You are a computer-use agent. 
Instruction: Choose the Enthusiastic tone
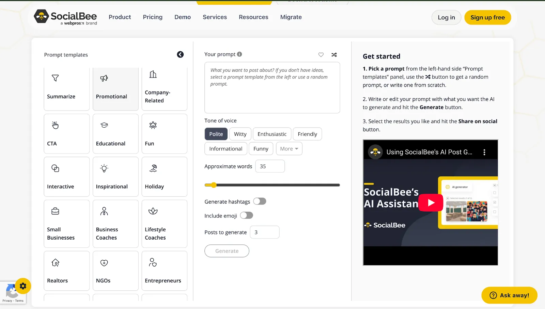point(272,134)
